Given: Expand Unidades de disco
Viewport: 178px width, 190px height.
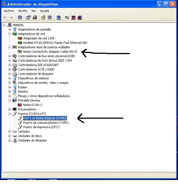Looking at the screenshot, I should point(9,136).
